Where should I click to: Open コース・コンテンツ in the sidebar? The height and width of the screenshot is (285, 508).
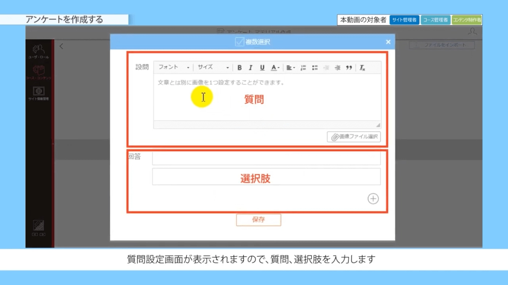38,72
